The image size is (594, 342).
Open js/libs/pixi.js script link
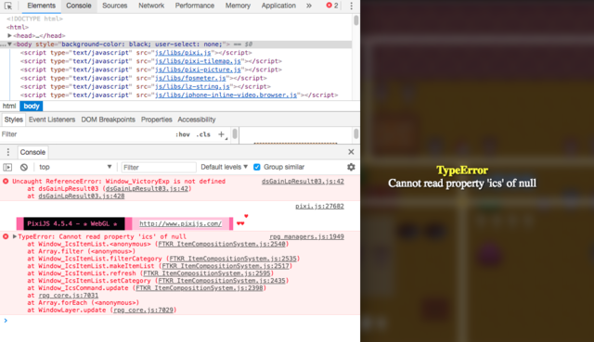[x=183, y=53]
